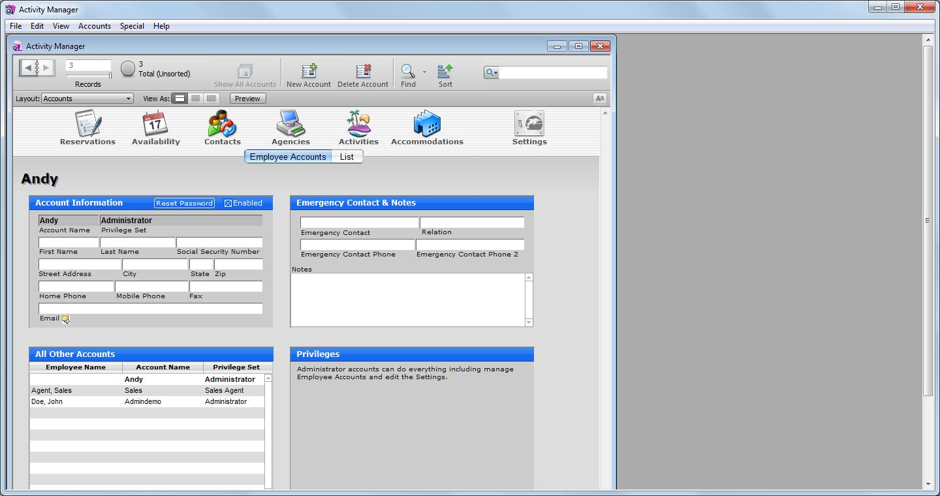Switch view to table mode

point(210,98)
